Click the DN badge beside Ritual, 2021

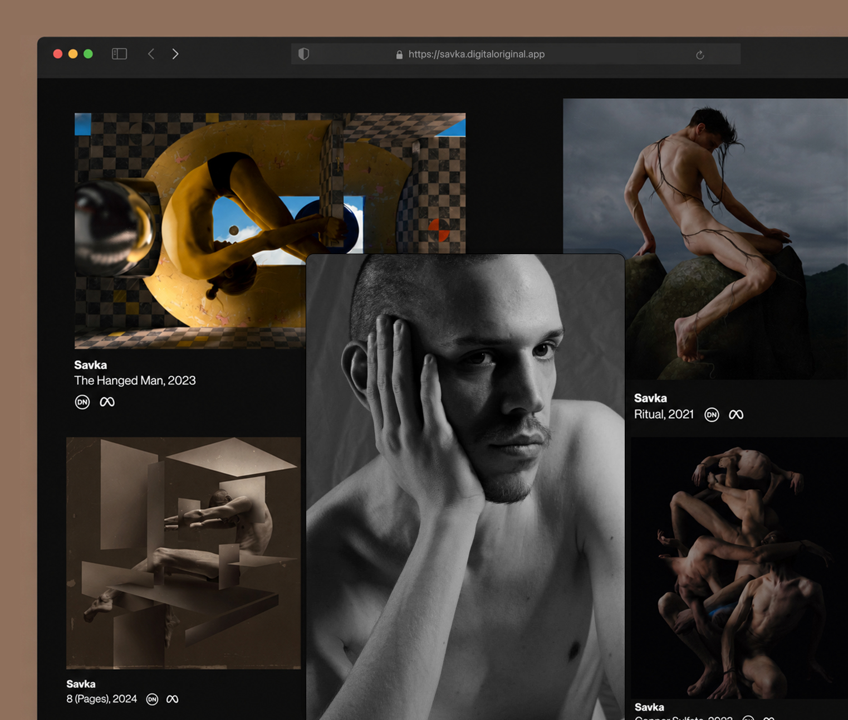point(712,415)
